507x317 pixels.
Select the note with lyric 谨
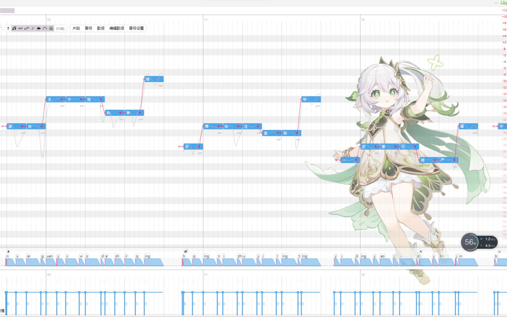468,126
